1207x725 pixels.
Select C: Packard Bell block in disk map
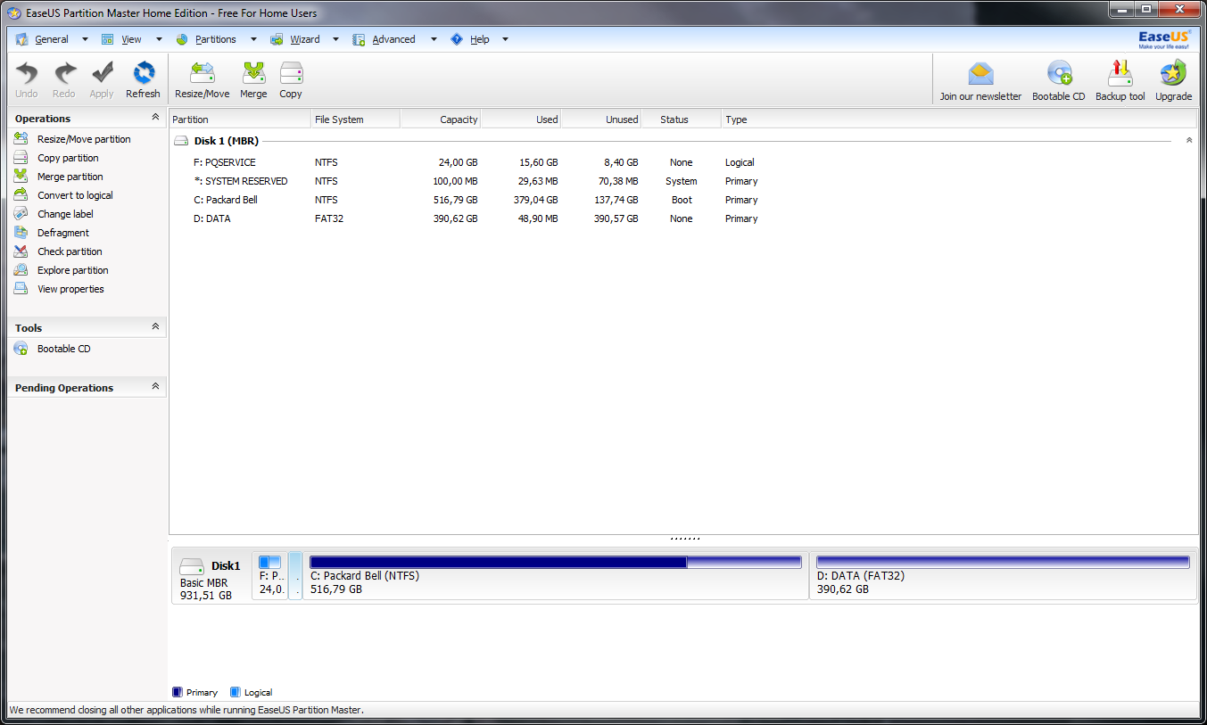pyautogui.click(x=556, y=575)
